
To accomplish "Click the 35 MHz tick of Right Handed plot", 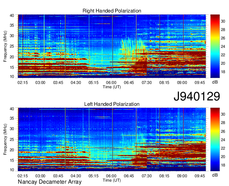I will pos(12,25).
